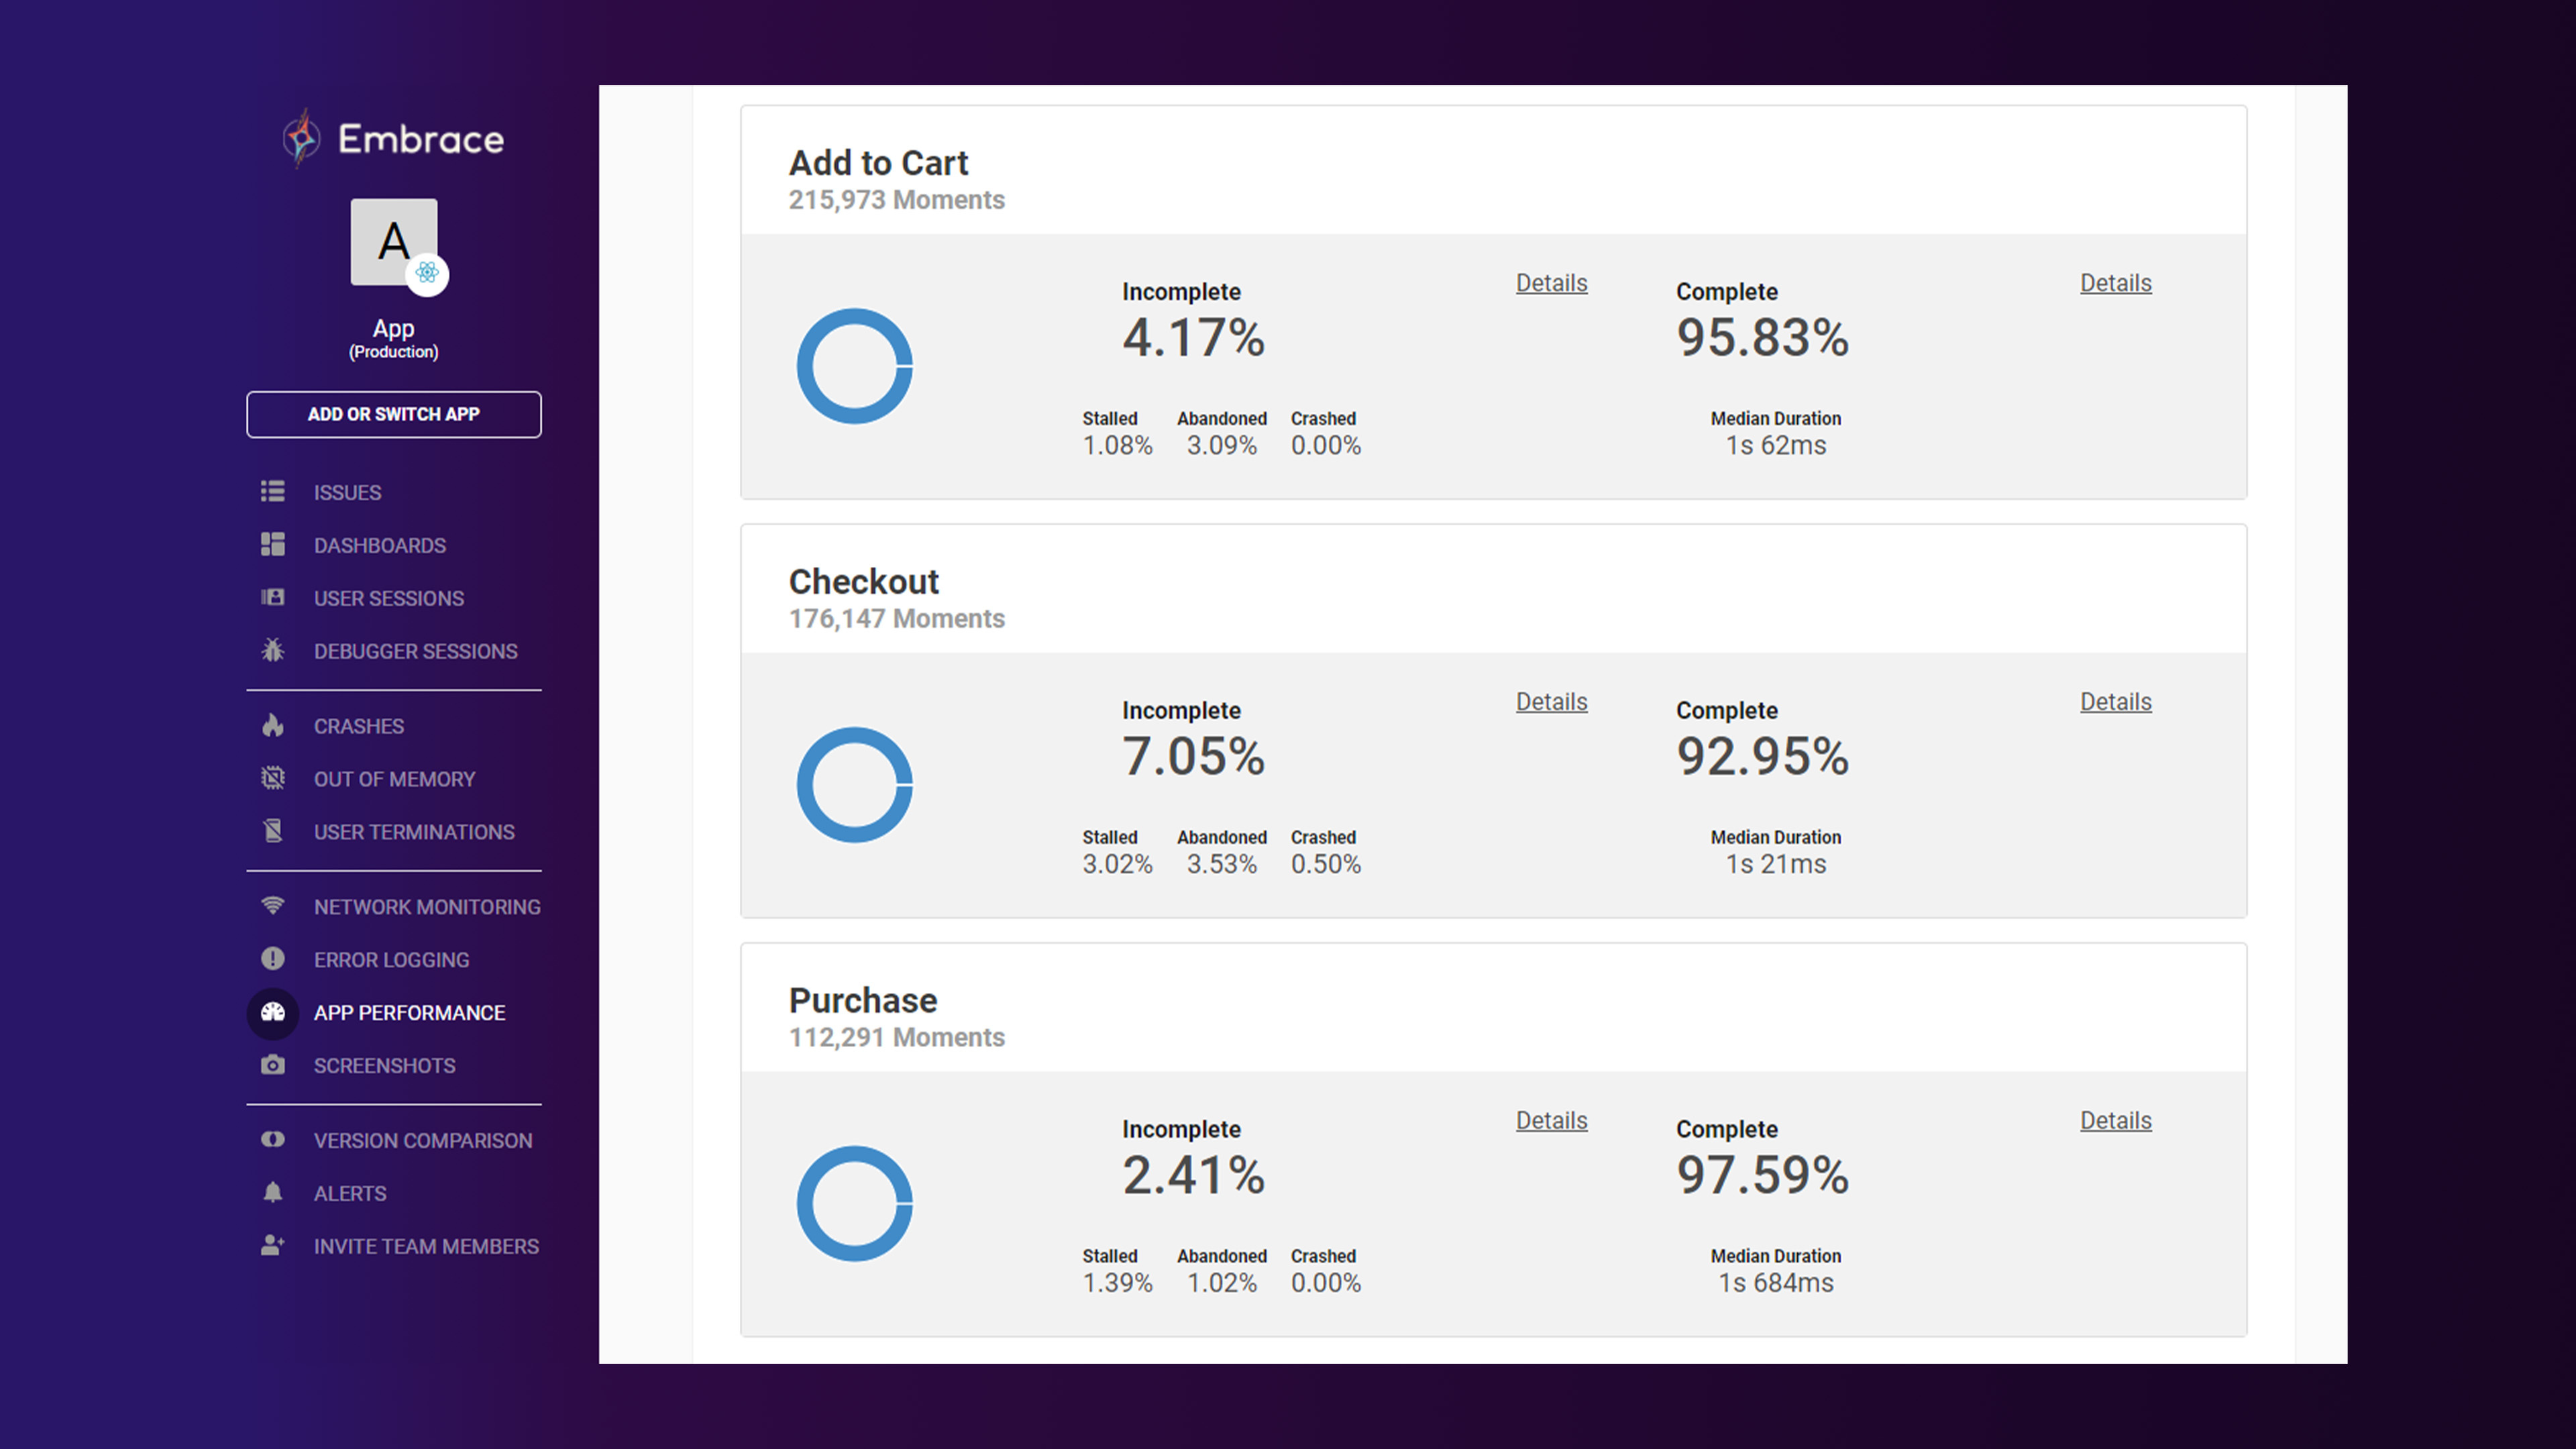Click the Checkout donut chart
The height and width of the screenshot is (1449, 2576).
tap(854, 785)
